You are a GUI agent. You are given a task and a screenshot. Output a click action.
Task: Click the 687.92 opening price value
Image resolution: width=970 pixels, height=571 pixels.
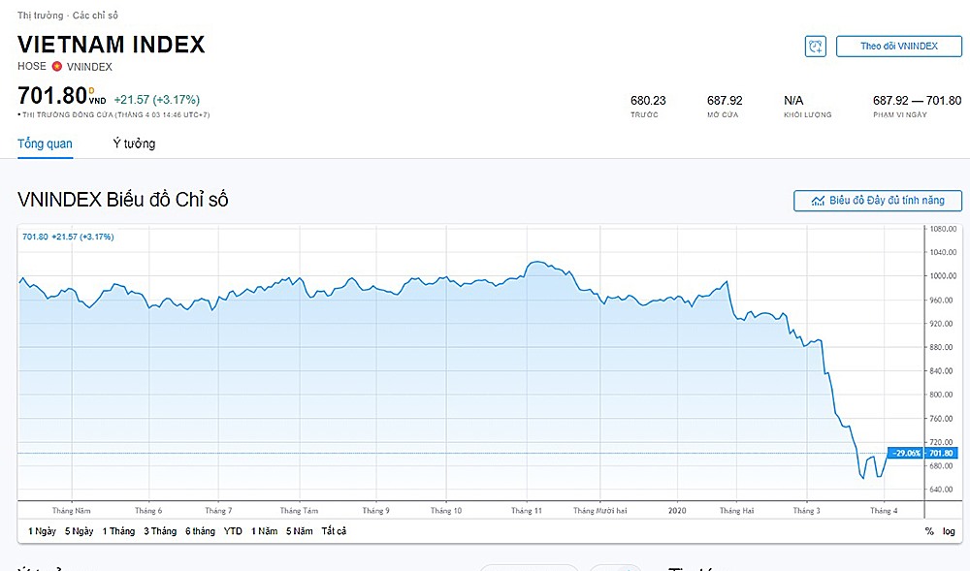coord(725,100)
